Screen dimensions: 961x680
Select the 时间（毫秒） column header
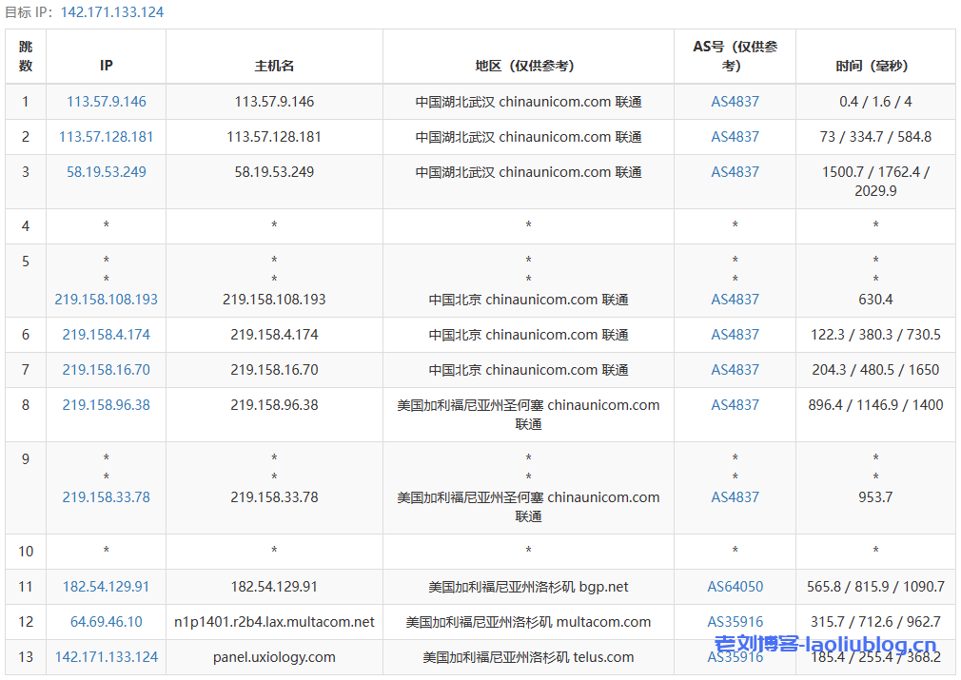pos(874,66)
